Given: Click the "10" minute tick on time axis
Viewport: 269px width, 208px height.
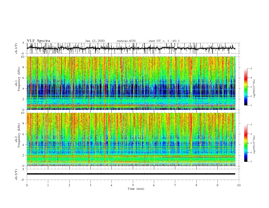Looking at the screenshot, I should point(239,185).
